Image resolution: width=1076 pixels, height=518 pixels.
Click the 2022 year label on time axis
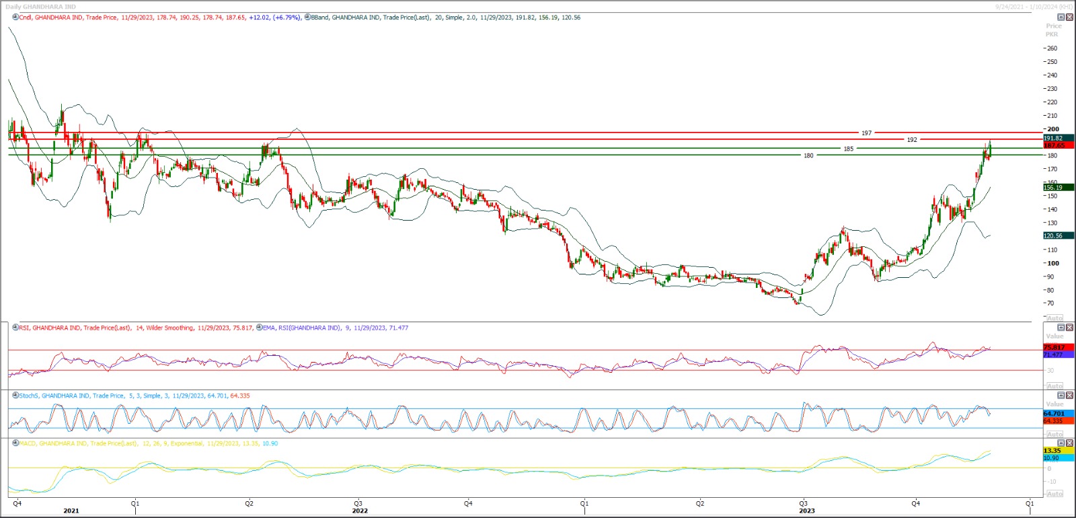pos(360,511)
